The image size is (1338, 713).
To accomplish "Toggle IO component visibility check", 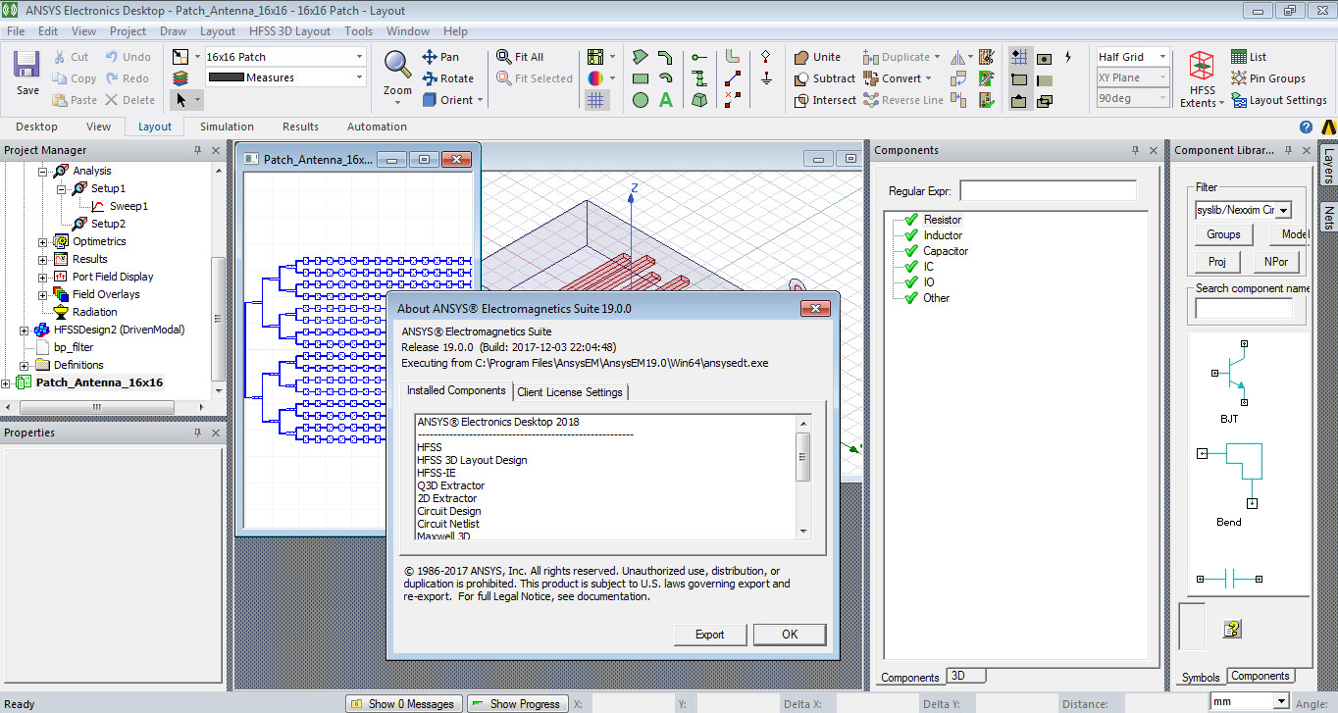I will pos(910,282).
